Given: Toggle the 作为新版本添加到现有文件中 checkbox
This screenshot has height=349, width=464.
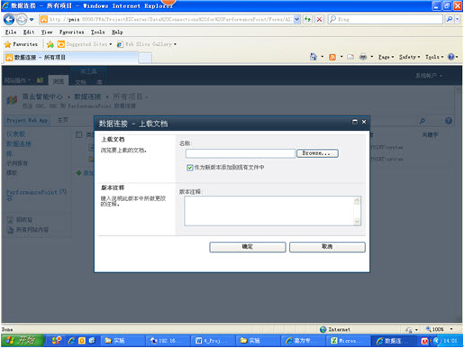Looking at the screenshot, I should point(189,168).
